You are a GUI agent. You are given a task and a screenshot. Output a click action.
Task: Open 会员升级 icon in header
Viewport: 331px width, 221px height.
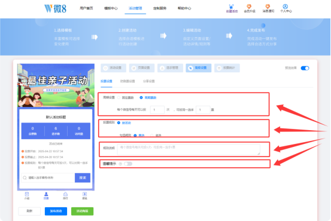pos(249,7)
